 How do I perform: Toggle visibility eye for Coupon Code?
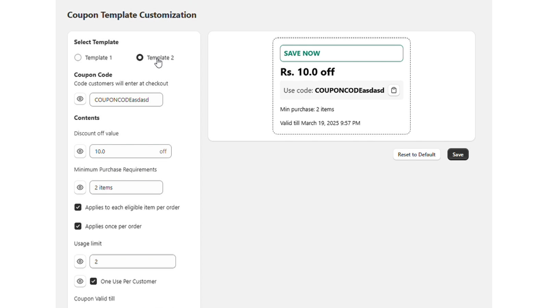point(80,99)
